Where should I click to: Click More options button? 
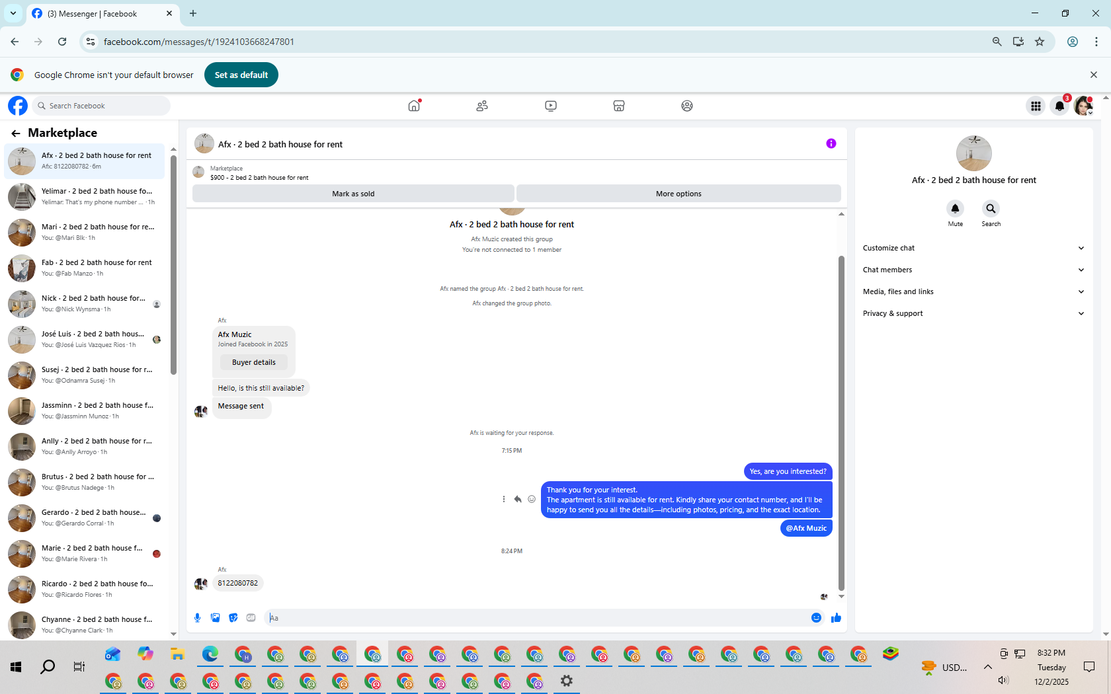pos(679,194)
